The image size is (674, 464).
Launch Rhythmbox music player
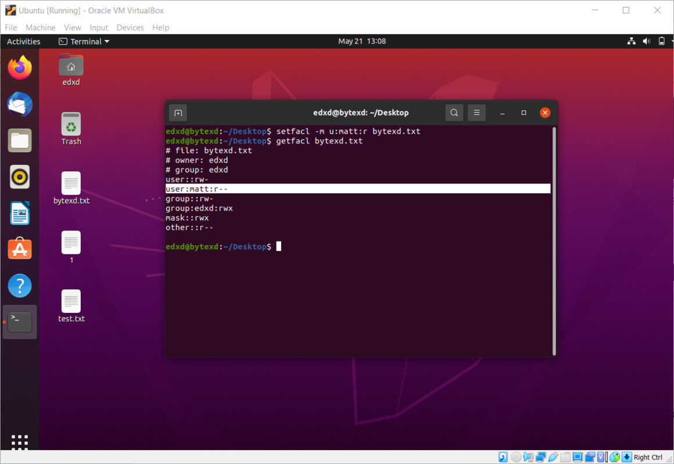click(x=20, y=177)
